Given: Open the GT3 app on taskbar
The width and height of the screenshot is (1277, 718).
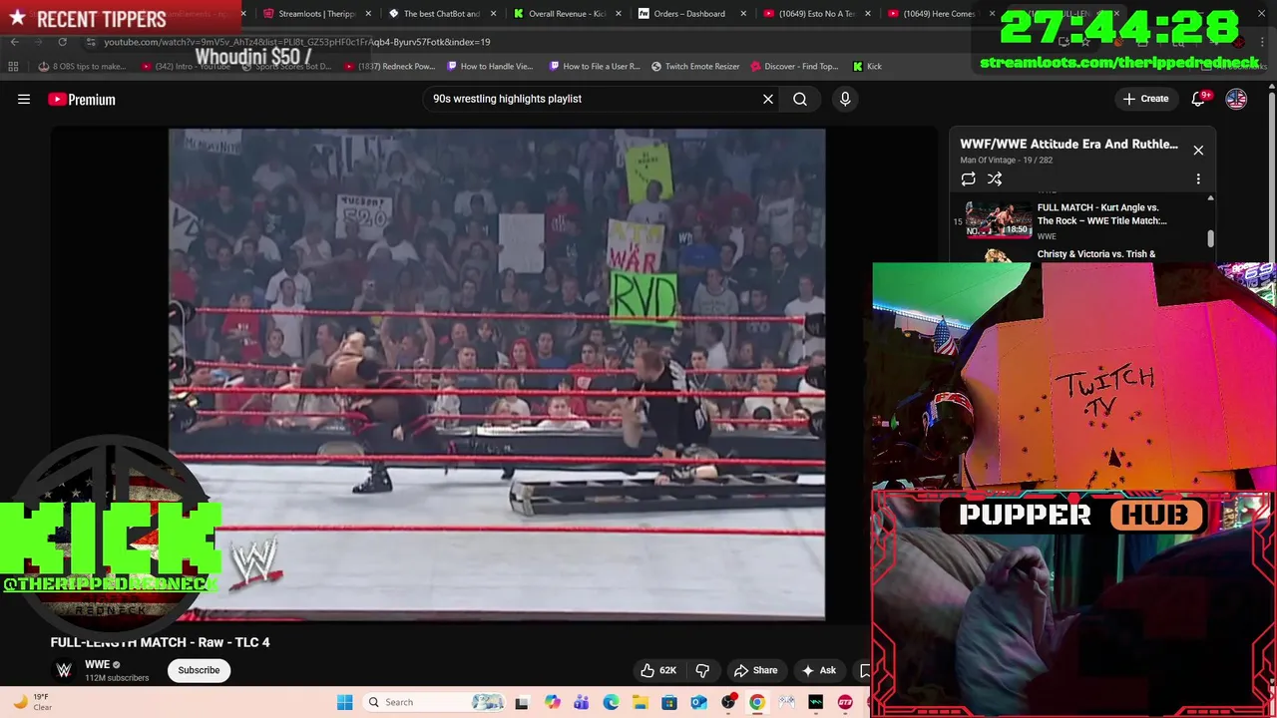Looking at the screenshot, I should (846, 702).
